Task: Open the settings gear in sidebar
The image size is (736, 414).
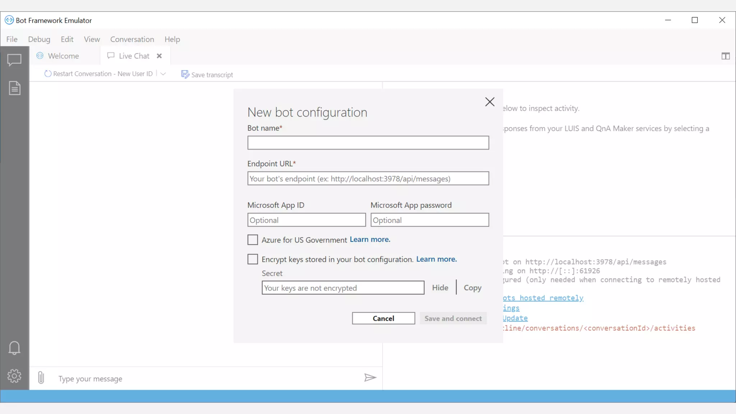Action: (x=14, y=376)
